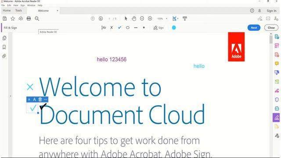Click the page number input field
Viewport: 281px width, 158px height.
tap(109, 18)
